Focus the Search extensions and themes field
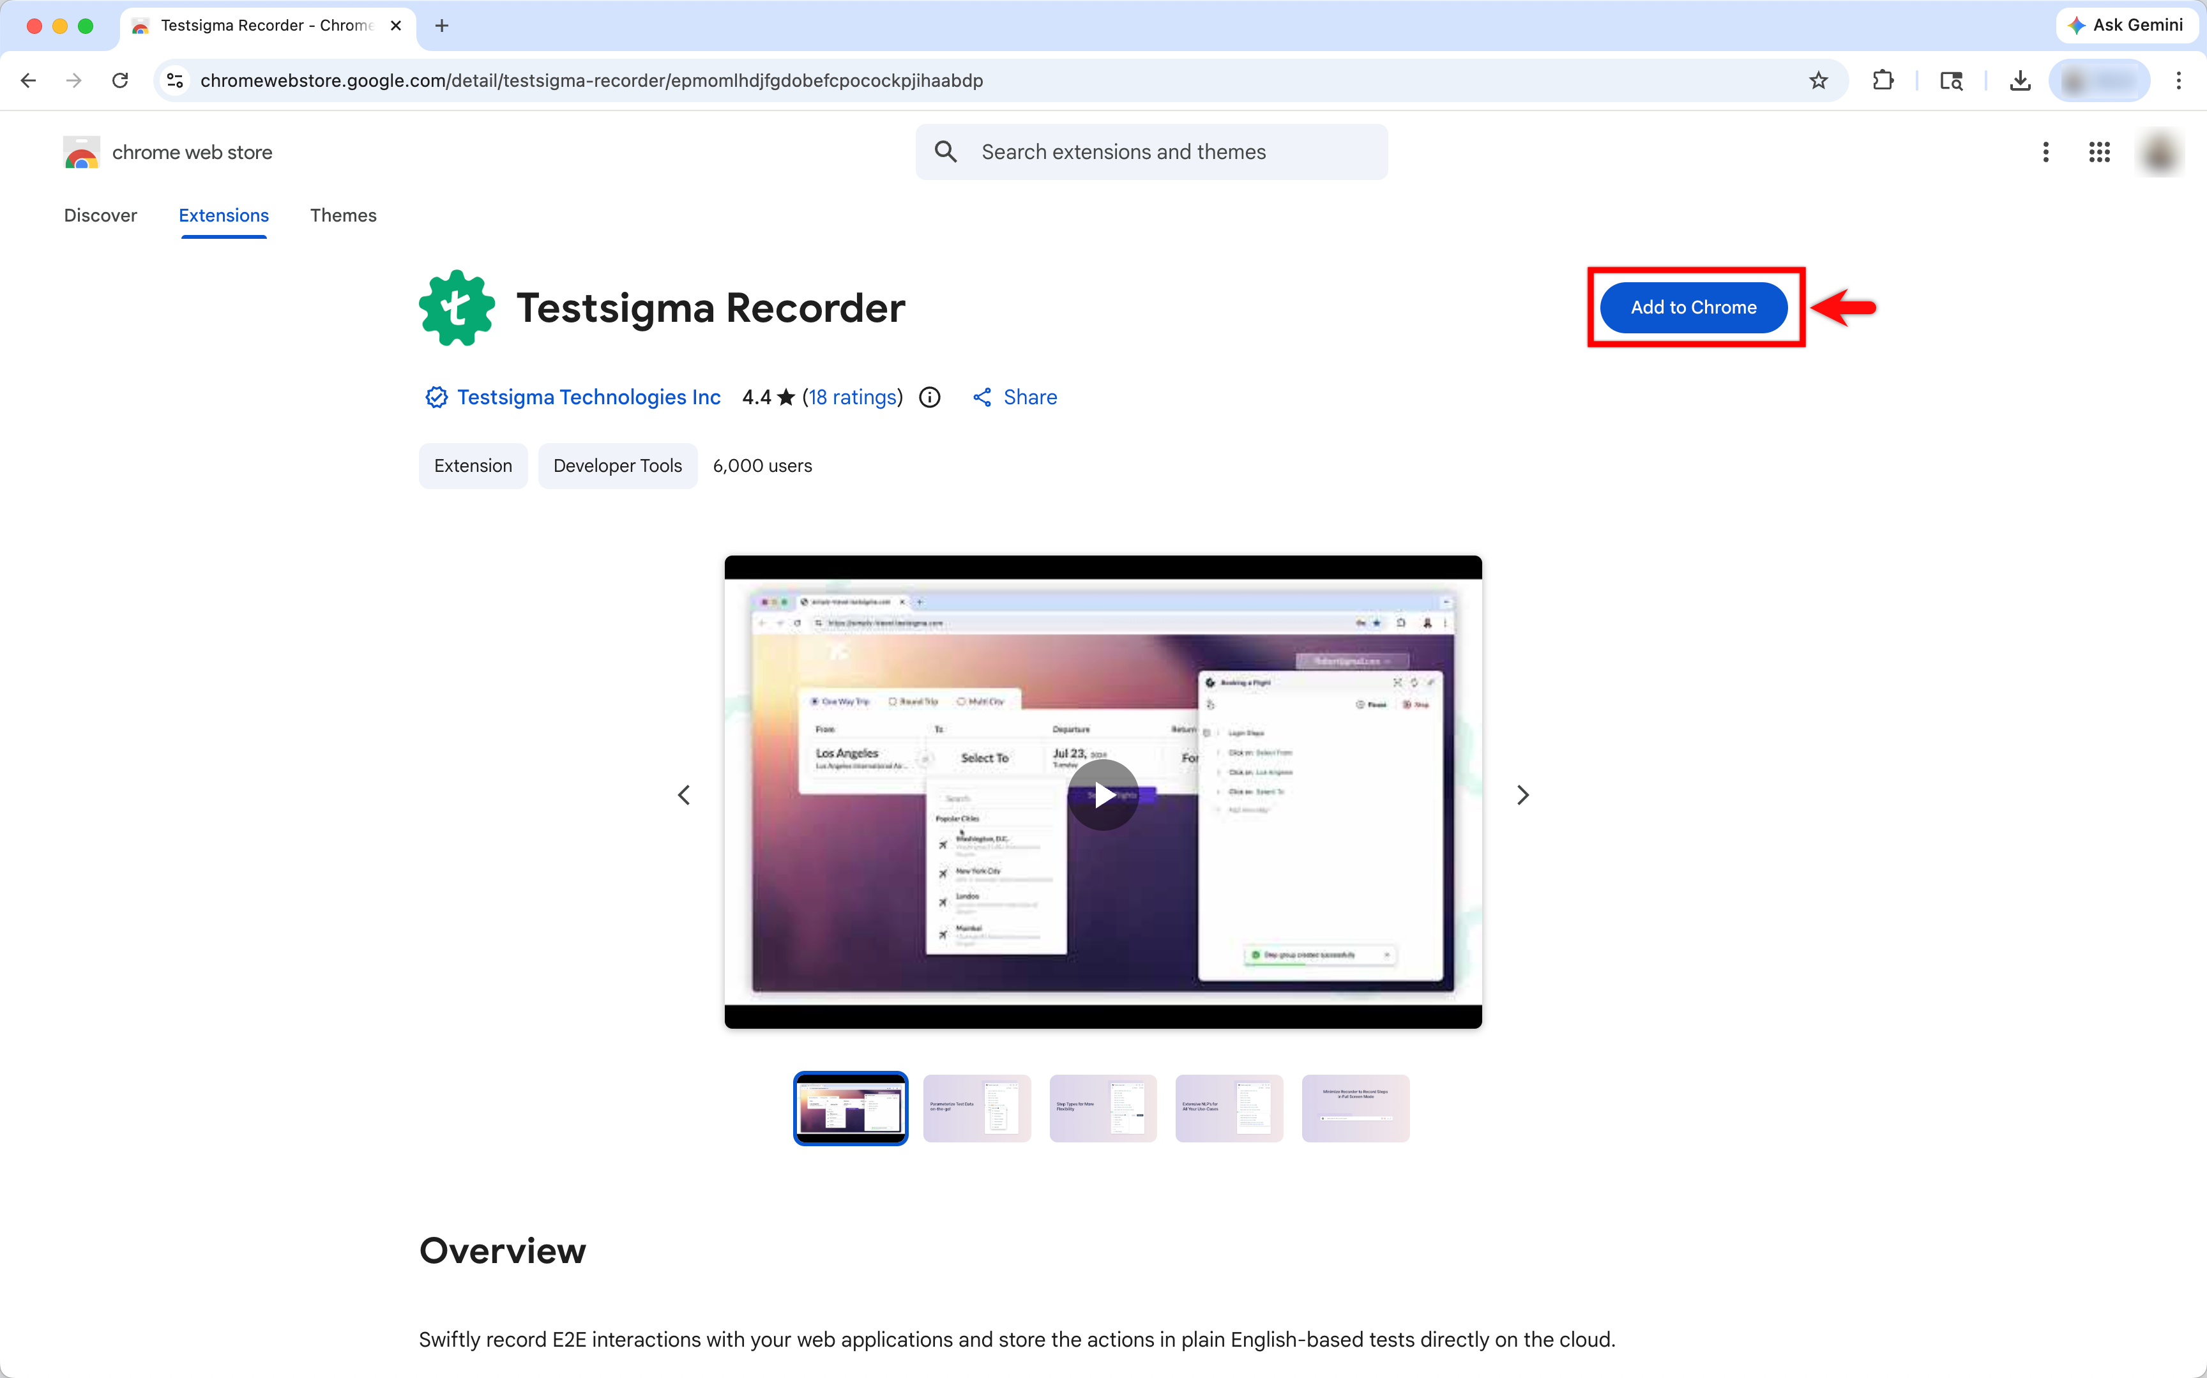The height and width of the screenshot is (1378, 2207). click(1151, 152)
